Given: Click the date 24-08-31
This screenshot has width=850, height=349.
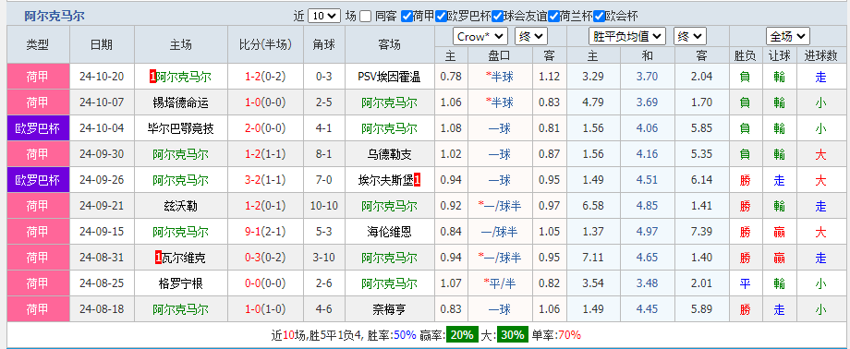Looking at the screenshot, I should 102,258.
